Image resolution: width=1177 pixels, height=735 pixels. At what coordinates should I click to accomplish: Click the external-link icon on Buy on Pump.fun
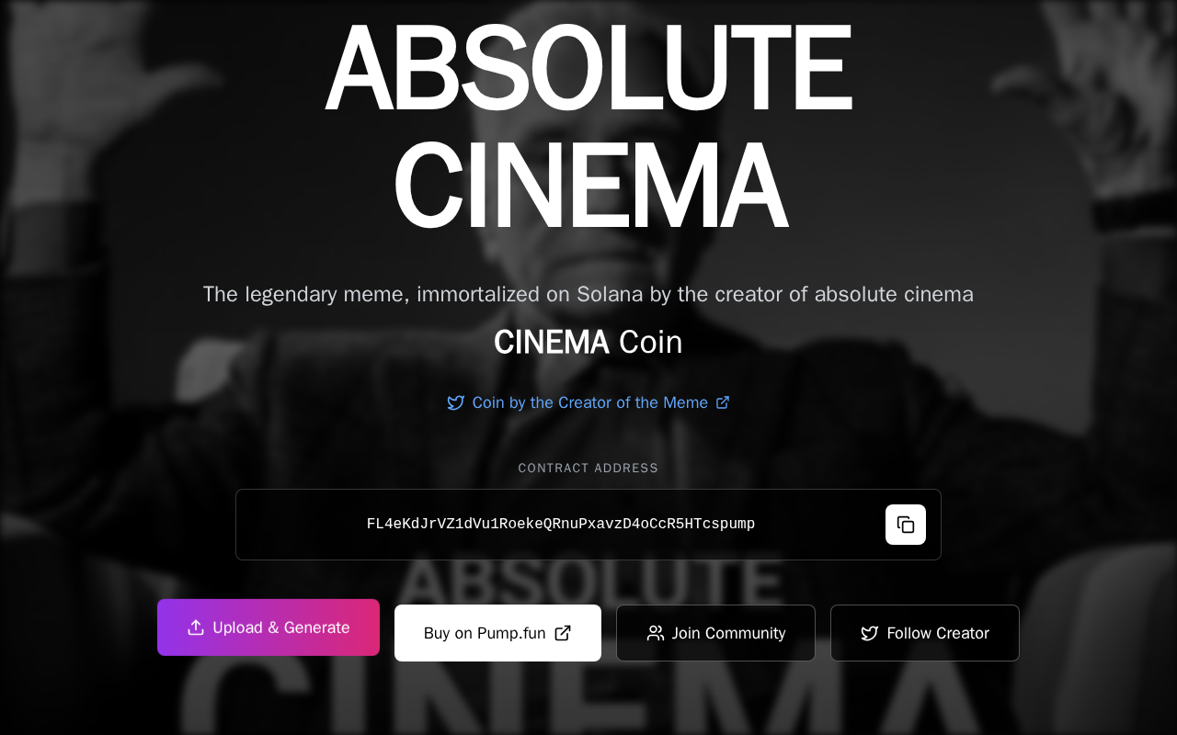point(563,633)
